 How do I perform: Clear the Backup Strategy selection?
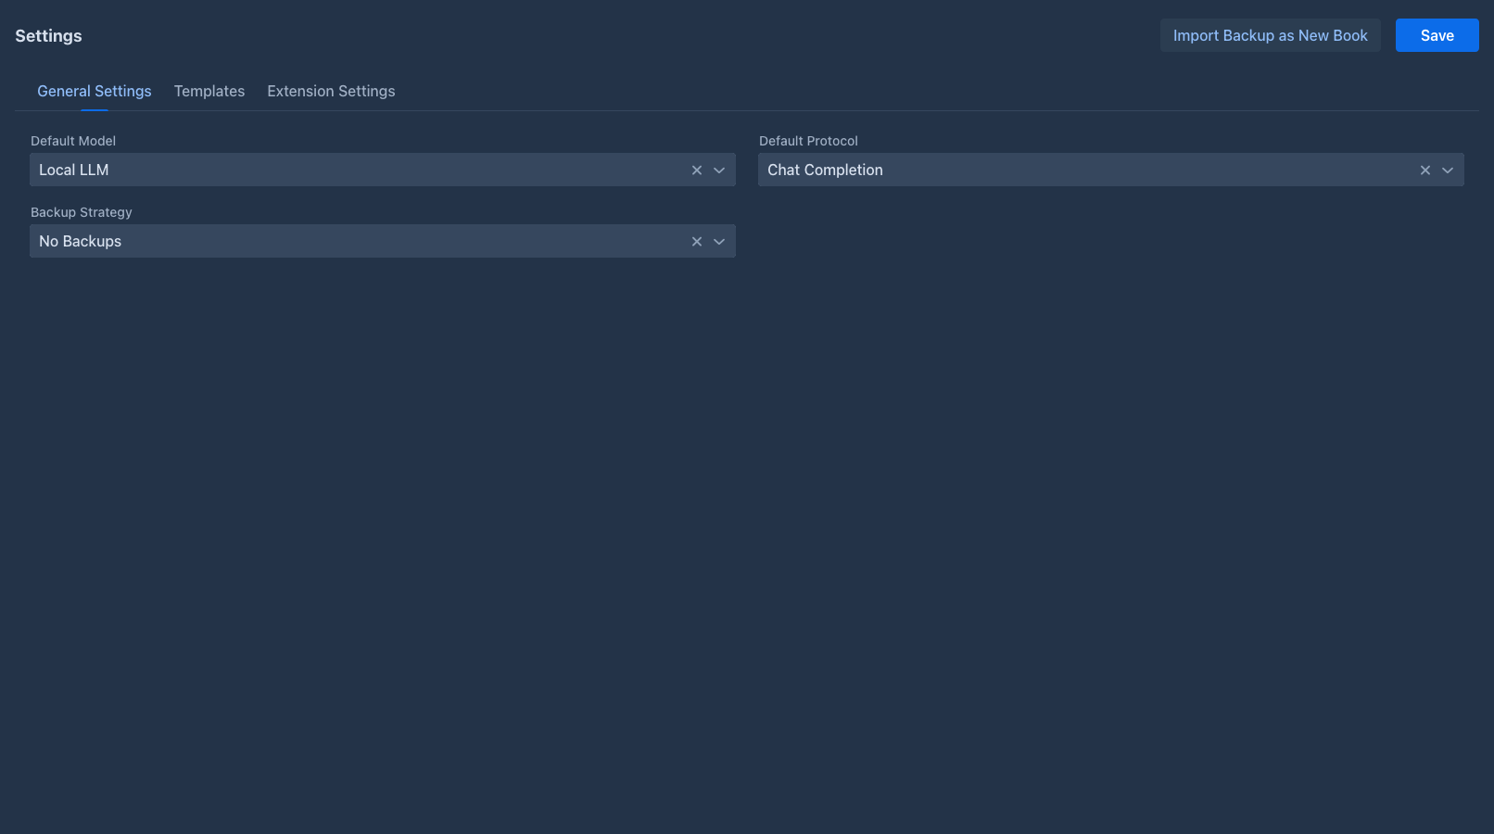pyautogui.click(x=697, y=242)
